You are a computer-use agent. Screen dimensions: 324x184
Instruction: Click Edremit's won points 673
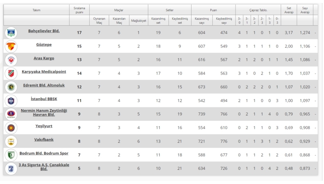tap(202, 87)
